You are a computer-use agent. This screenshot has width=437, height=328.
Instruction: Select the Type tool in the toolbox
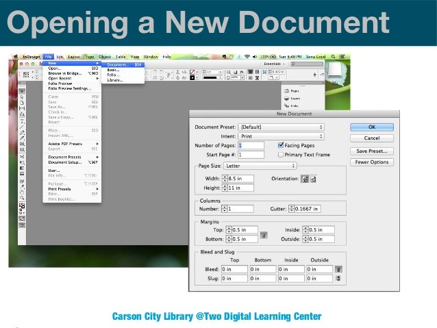click(22, 121)
